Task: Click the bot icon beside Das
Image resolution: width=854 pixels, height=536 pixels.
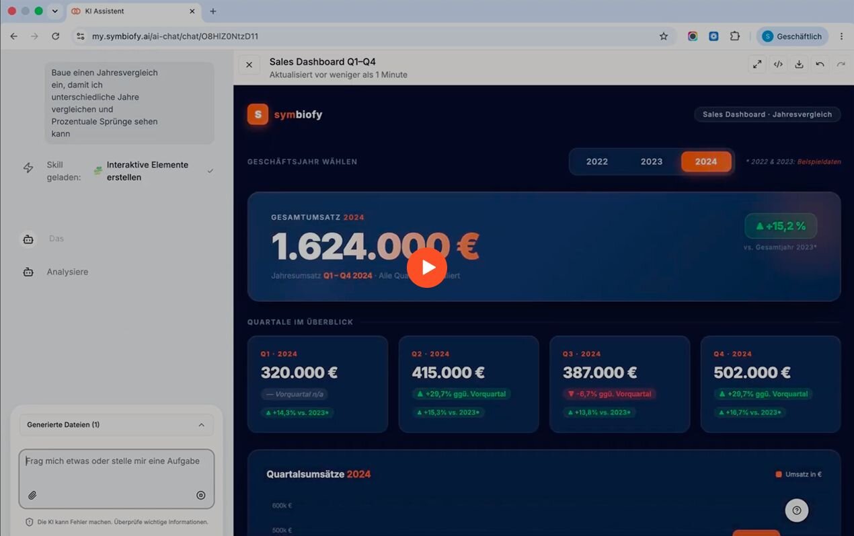Action: click(28, 239)
